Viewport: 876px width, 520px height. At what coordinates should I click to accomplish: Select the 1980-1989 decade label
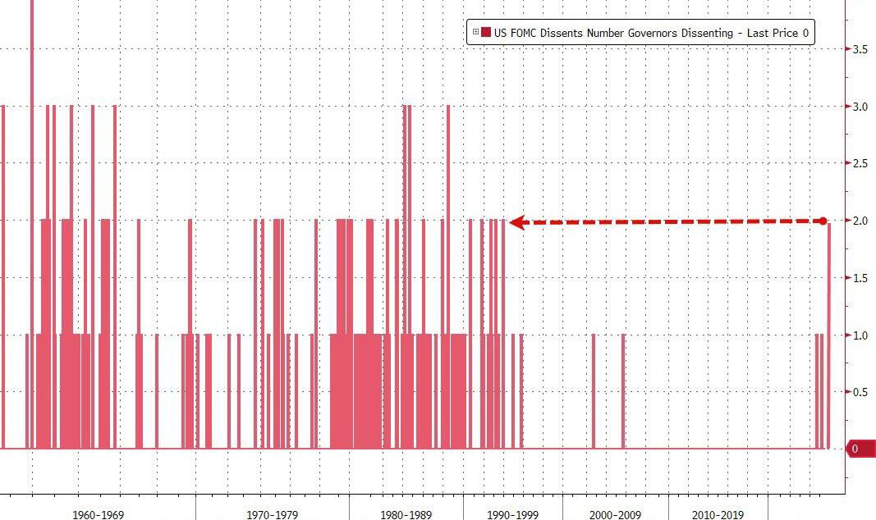[x=406, y=514]
